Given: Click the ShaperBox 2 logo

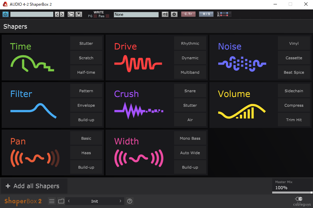Looking at the screenshot, I should [x=23, y=201].
